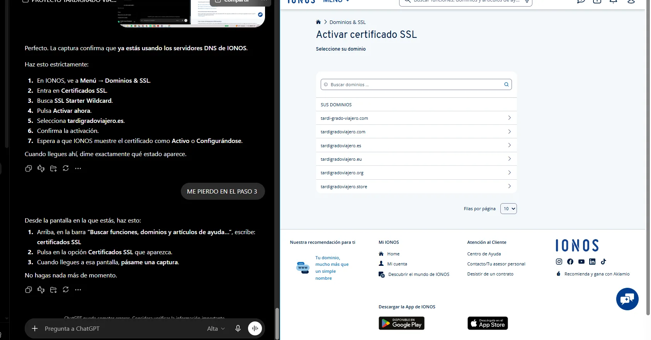The height and width of the screenshot is (340, 651).
Task: Open 'Tu dominio, mucho más que un simple nombre' link
Action: [332, 268]
